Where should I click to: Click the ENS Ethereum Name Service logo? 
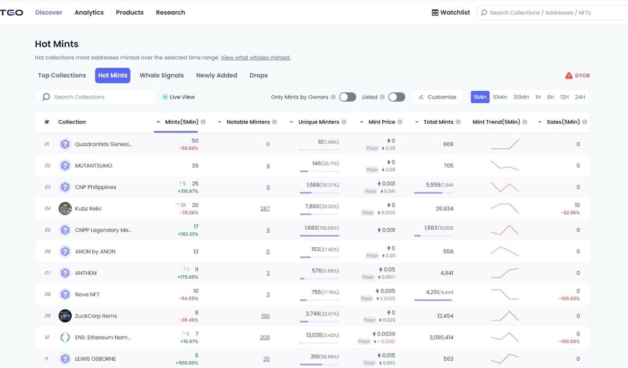tap(65, 338)
